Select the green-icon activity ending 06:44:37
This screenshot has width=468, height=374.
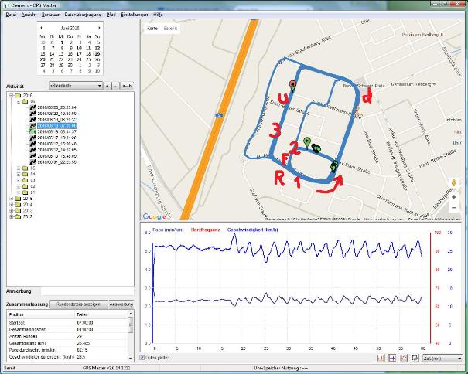pyautogui.click(x=56, y=131)
